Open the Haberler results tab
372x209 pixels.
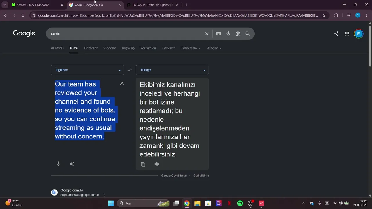pos(168,48)
